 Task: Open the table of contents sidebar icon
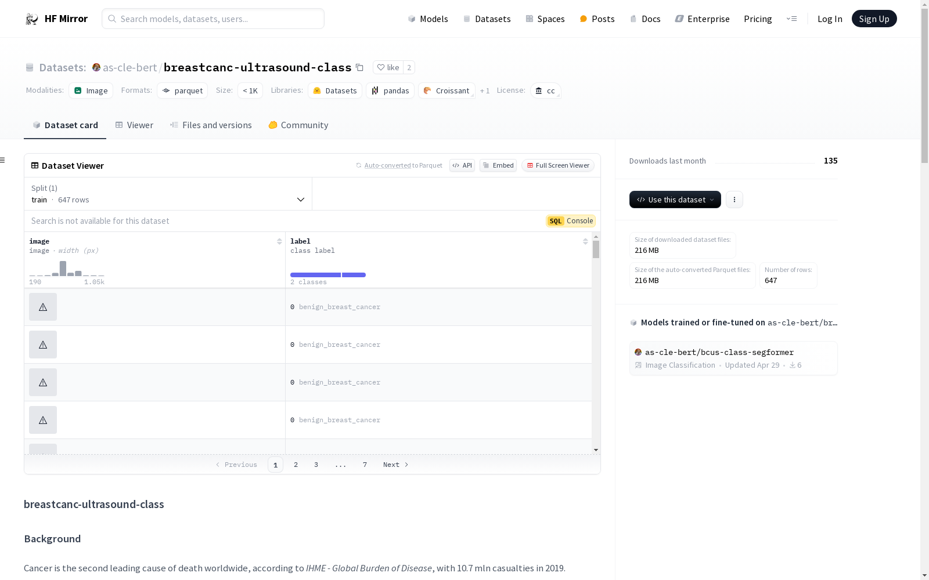coord(3,160)
